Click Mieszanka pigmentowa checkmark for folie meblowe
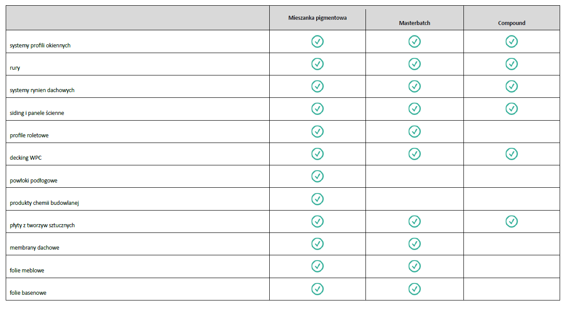This screenshot has width=568, height=311. tap(318, 266)
